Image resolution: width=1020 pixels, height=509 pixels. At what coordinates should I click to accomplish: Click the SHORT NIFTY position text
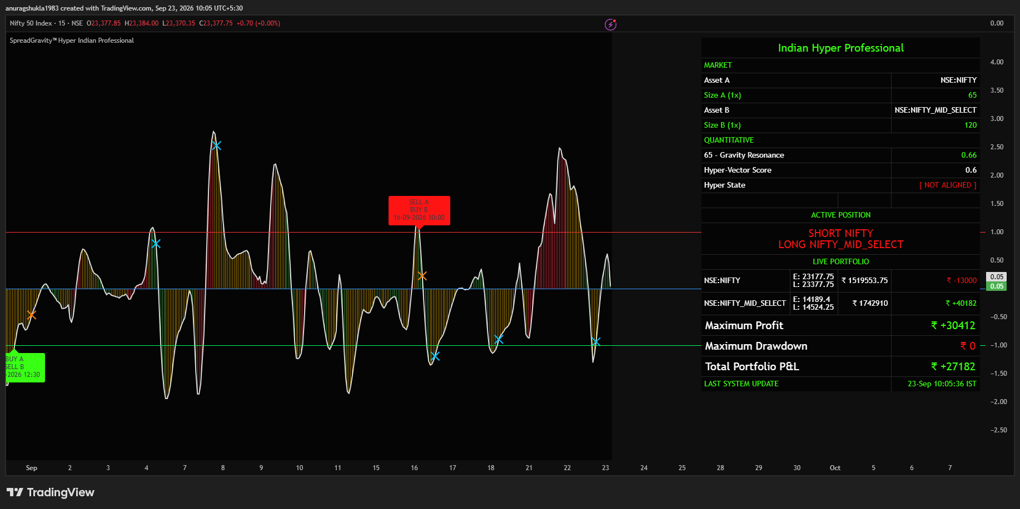840,233
